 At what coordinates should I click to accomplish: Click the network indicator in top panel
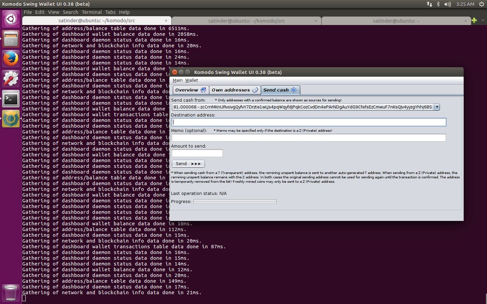429,4
